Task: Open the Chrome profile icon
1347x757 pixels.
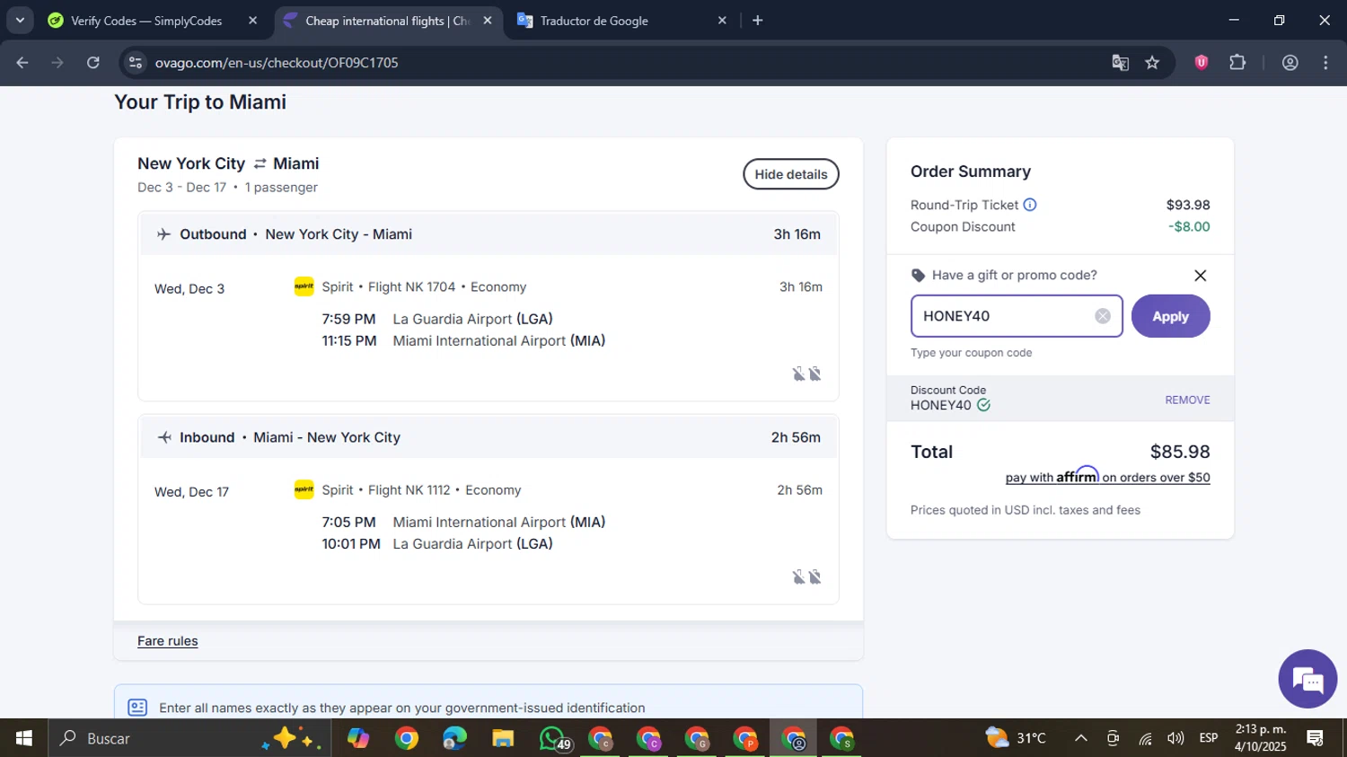Action: [x=1290, y=63]
